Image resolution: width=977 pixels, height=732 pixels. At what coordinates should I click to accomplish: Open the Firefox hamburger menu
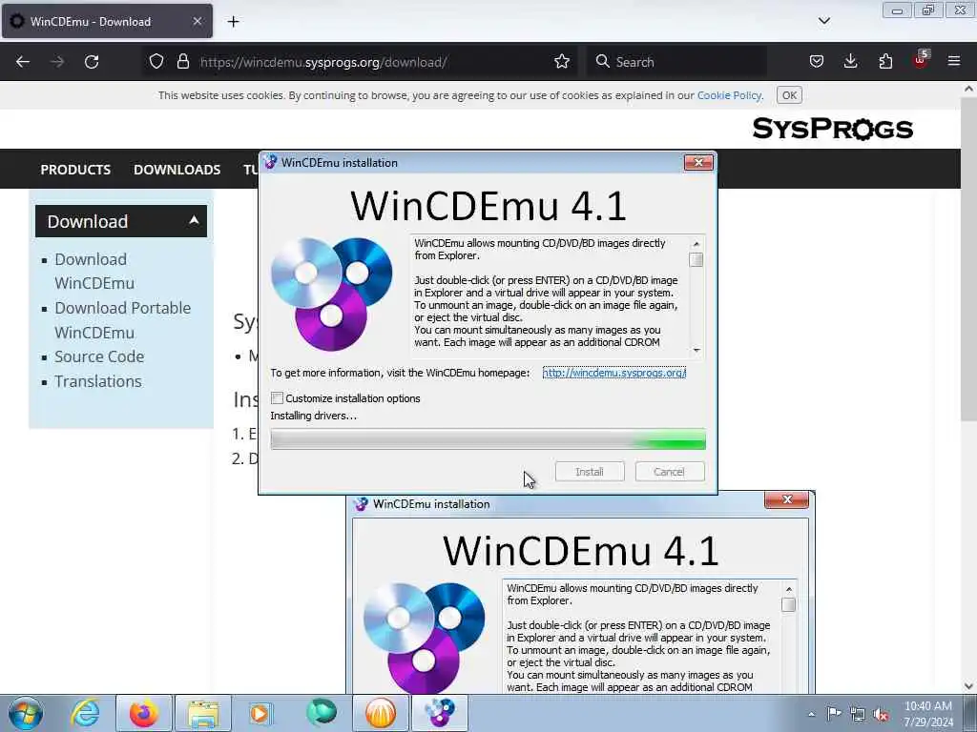(954, 62)
